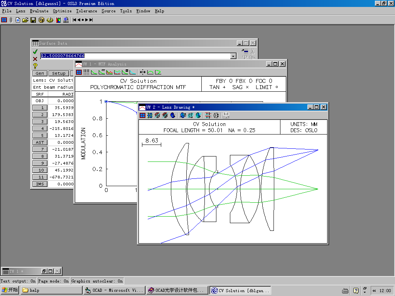Click the open lens file folder icon
The width and height of the screenshot is (395, 296).
pyautogui.click(x=25, y=20)
